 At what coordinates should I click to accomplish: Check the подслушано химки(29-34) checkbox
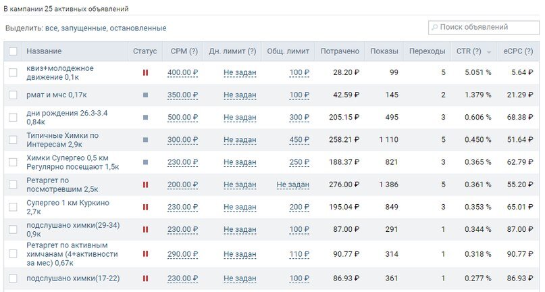pos(13,229)
